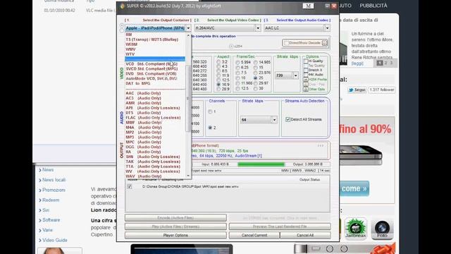
Task: Click the Segui Twitter follow button
Action: [x=357, y=90]
